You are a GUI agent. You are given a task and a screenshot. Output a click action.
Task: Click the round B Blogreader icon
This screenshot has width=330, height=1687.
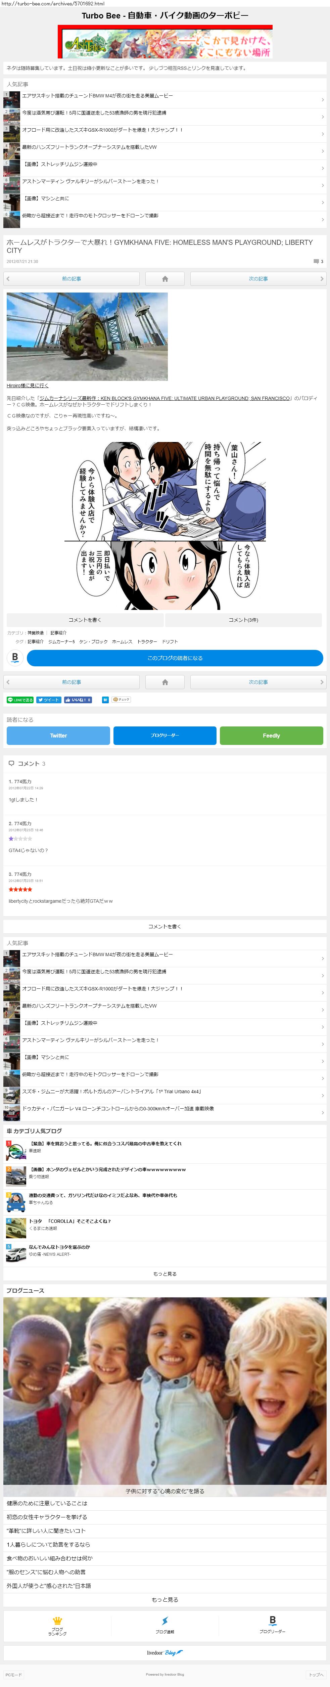tap(15, 658)
